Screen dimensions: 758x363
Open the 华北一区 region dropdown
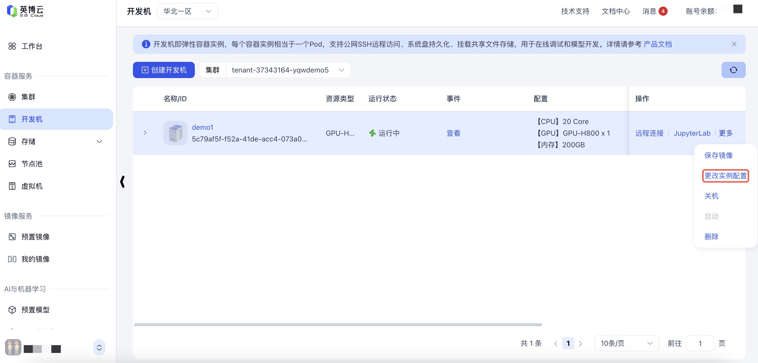[187, 11]
